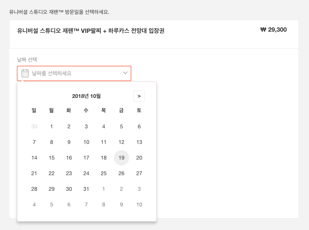Click the calendar icon in date field
Screen dimensions: 309x230
coord(25,73)
